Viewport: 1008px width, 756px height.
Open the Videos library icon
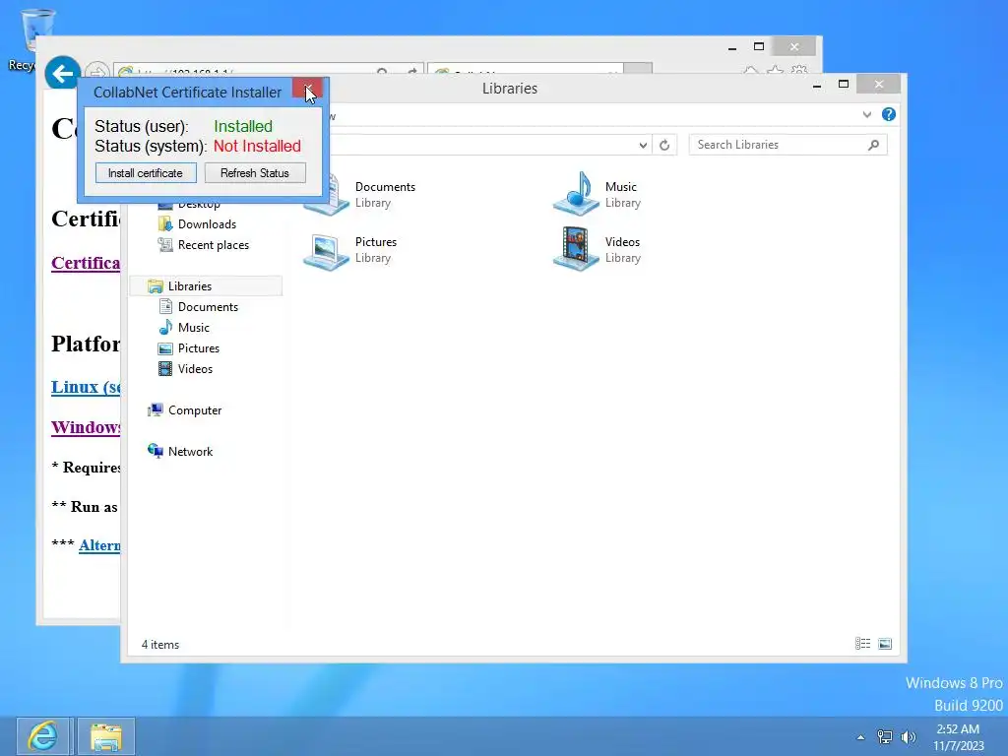(x=576, y=249)
